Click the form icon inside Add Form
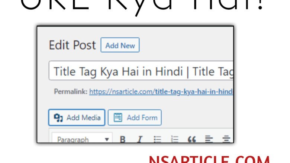 [x=118, y=118]
